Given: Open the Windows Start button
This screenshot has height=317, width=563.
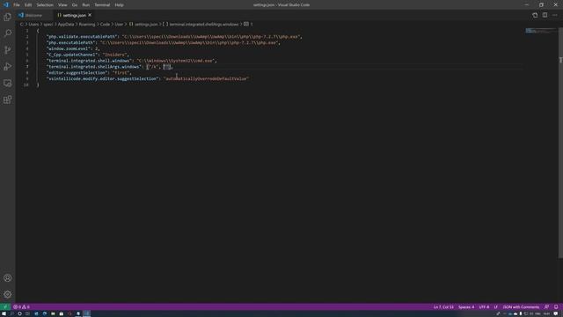Looking at the screenshot, I should click(4, 313).
